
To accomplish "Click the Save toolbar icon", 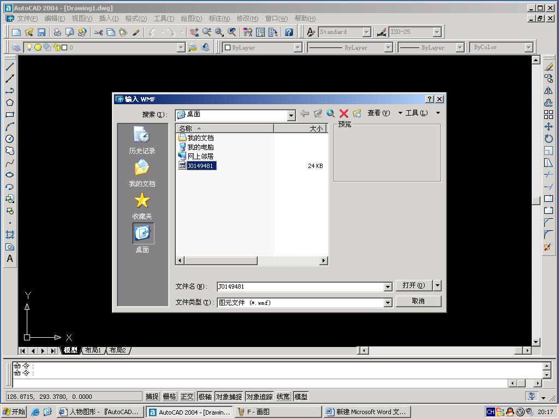I will click(x=41, y=32).
